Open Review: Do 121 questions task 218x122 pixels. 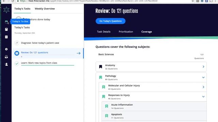click(34, 53)
